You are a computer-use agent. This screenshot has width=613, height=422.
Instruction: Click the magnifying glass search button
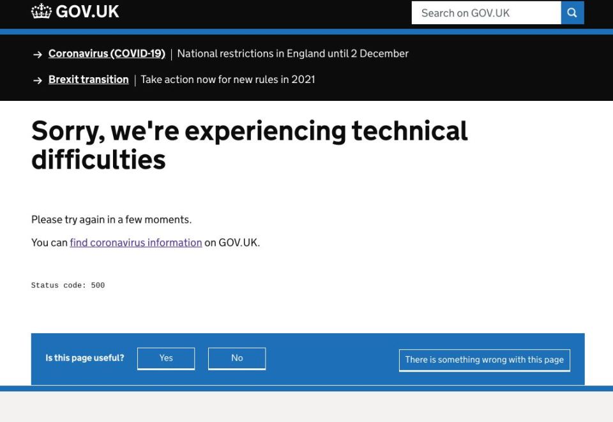572,13
